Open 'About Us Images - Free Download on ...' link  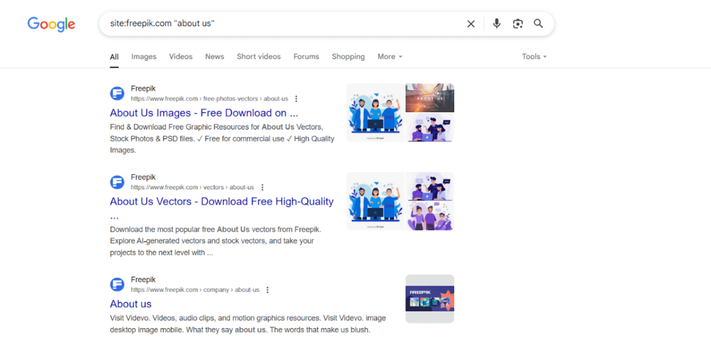tap(204, 113)
